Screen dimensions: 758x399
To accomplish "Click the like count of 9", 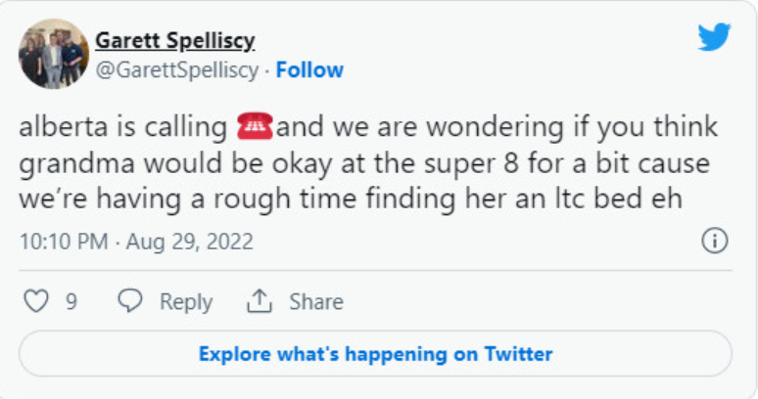I will (x=71, y=302).
